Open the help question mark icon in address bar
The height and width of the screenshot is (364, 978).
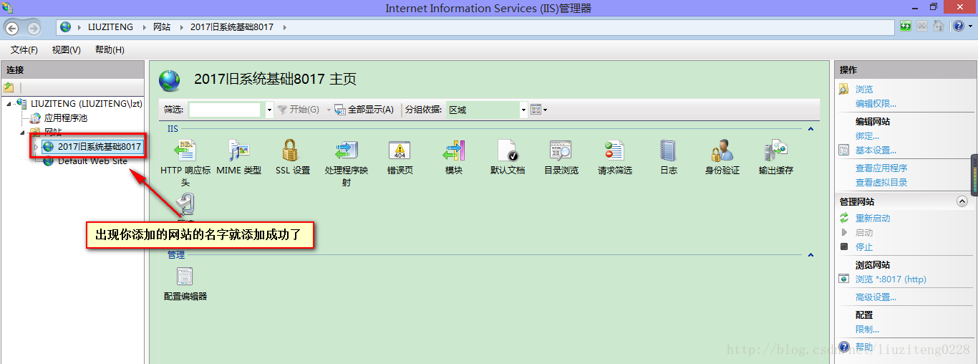coord(959,27)
